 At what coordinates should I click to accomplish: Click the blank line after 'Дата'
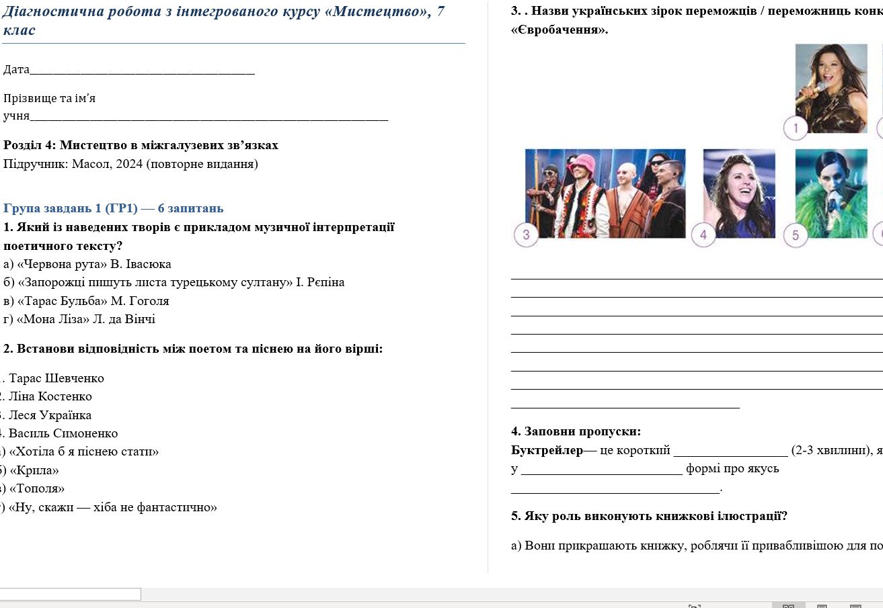(x=143, y=73)
